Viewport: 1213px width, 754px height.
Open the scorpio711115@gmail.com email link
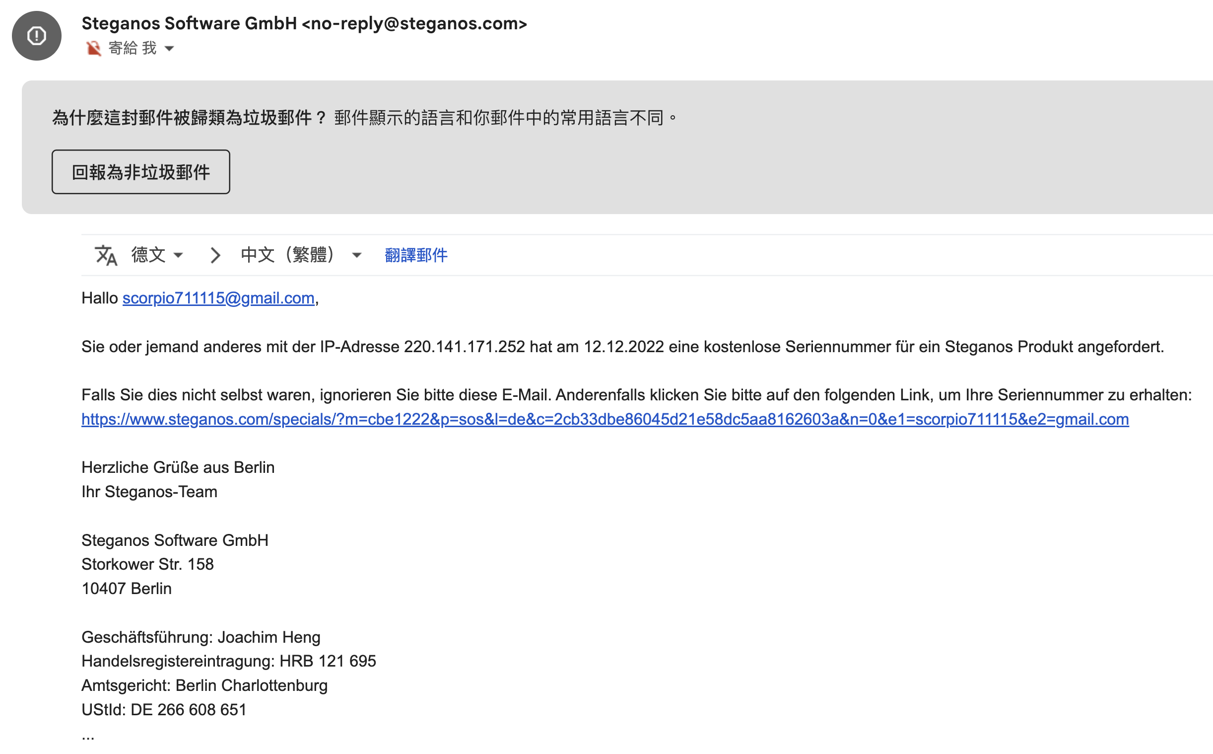(x=218, y=298)
